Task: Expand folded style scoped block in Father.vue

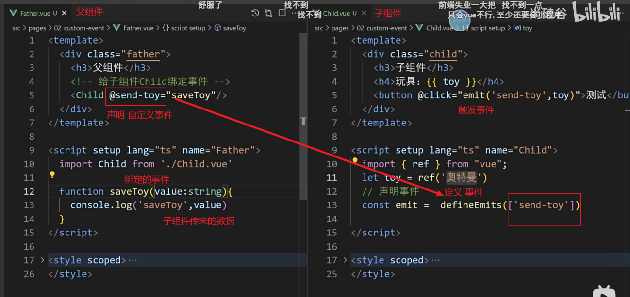Action: pyautogui.click(x=43, y=260)
